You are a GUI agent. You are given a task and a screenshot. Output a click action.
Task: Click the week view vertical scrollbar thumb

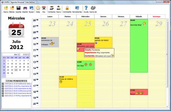167,54
